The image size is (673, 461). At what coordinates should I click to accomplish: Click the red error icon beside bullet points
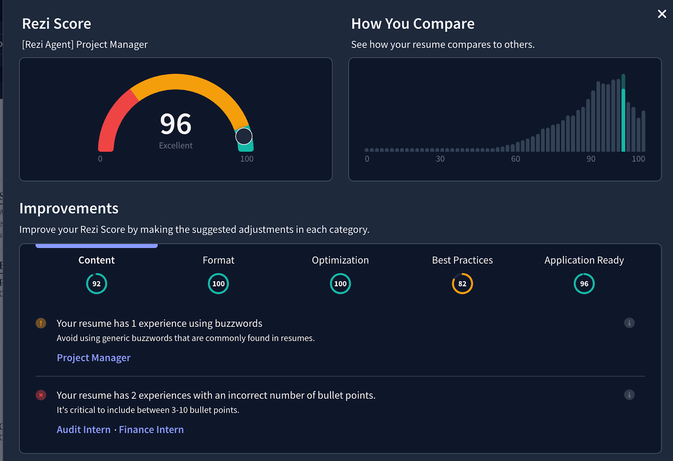click(x=41, y=395)
